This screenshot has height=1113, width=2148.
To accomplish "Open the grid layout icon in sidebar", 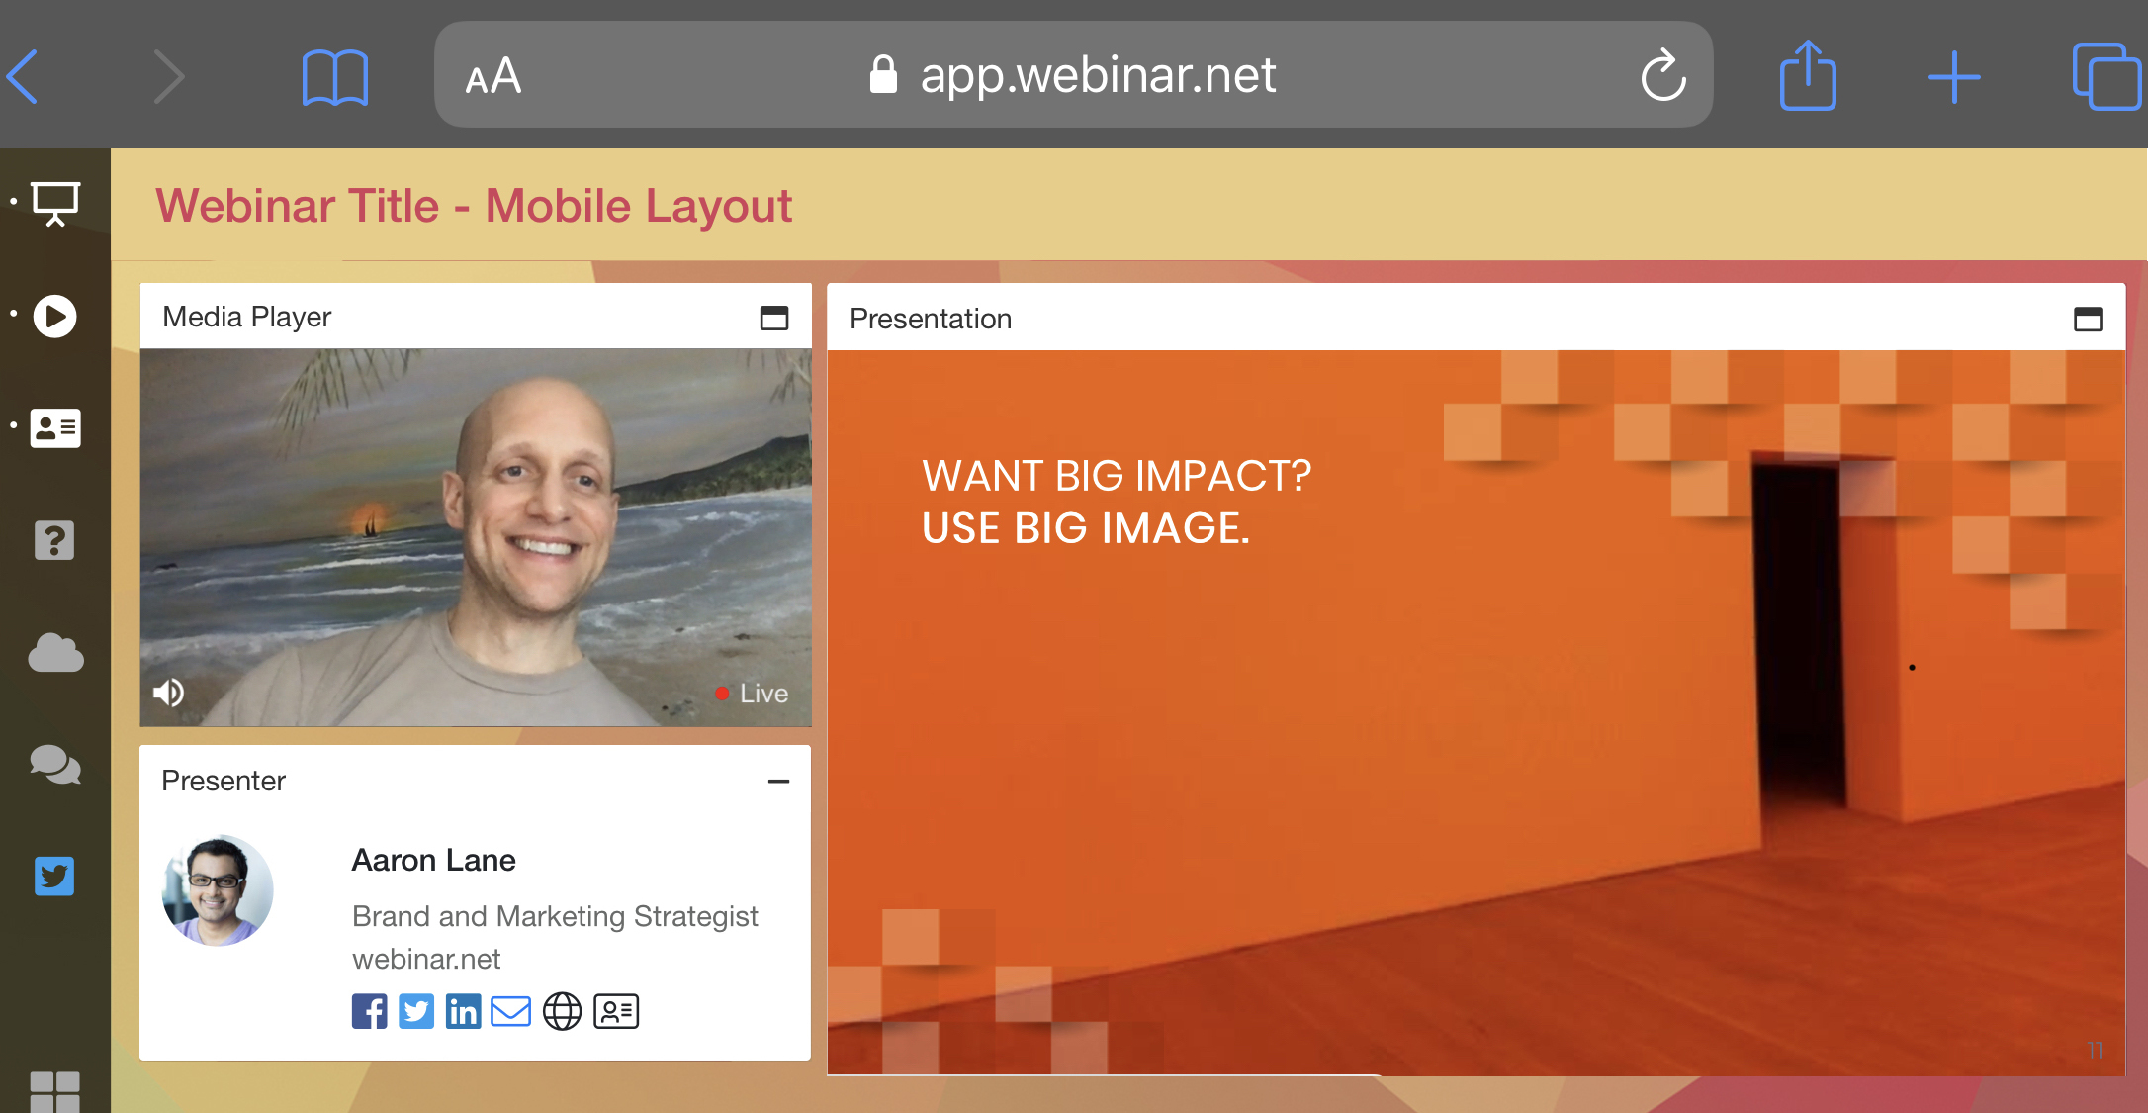I will [x=54, y=1091].
